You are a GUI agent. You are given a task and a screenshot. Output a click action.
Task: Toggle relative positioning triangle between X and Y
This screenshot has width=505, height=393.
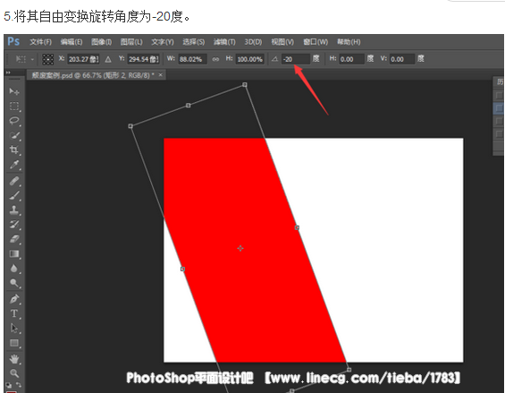click(108, 59)
